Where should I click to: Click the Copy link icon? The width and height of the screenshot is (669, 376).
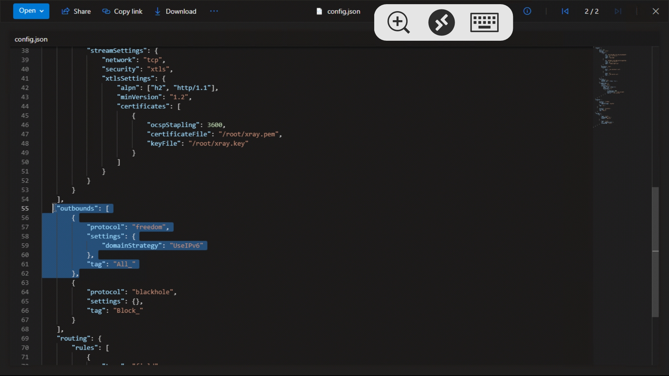click(x=106, y=11)
